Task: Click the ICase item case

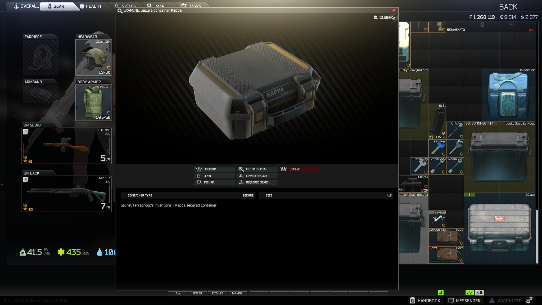Action: (500, 228)
